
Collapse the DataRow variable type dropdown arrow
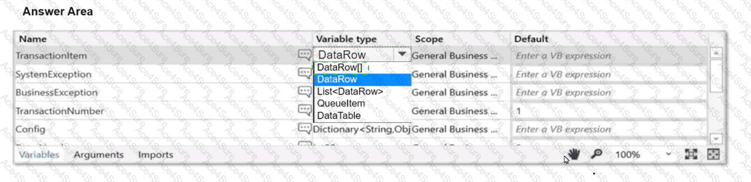pos(402,55)
